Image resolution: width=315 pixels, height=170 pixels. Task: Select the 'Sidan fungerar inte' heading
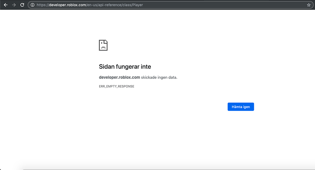click(x=125, y=67)
